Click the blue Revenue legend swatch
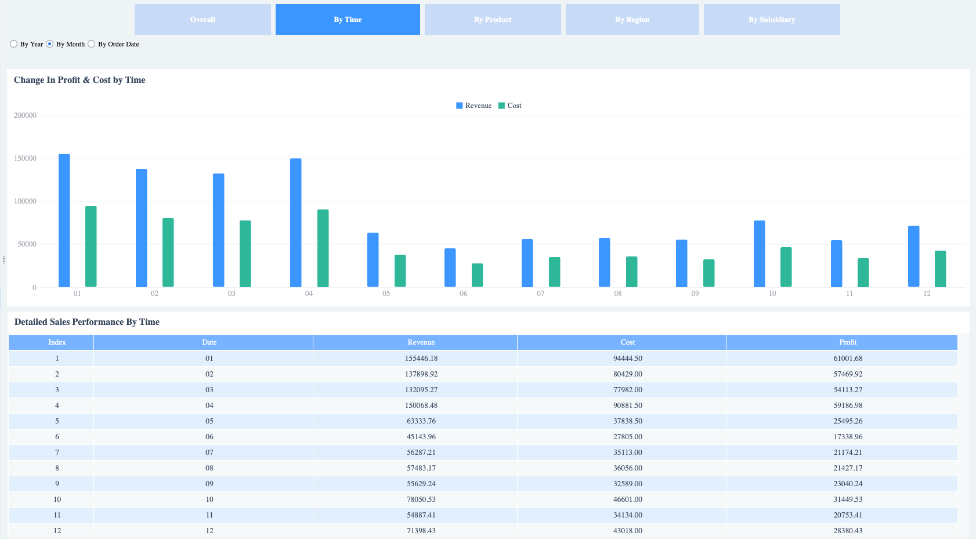The width and height of the screenshot is (976, 539). point(458,105)
